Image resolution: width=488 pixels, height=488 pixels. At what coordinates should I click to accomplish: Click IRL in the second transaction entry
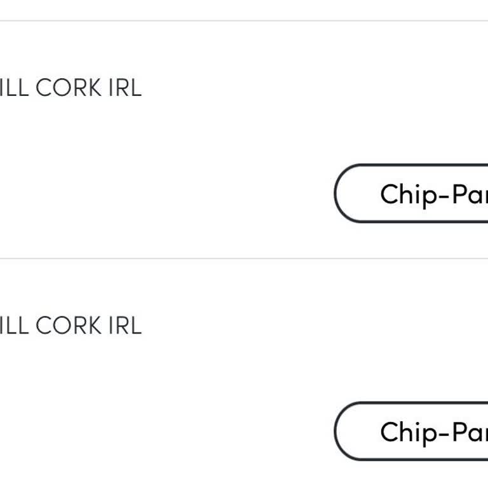coord(125,326)
